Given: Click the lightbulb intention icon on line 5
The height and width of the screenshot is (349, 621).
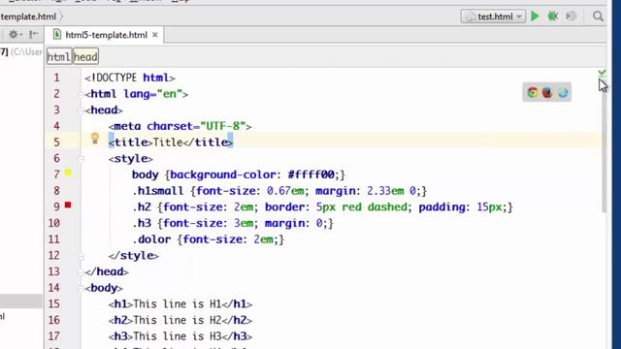Looking at the screenshot, I should pyautogui.click(x=95, y=139).
